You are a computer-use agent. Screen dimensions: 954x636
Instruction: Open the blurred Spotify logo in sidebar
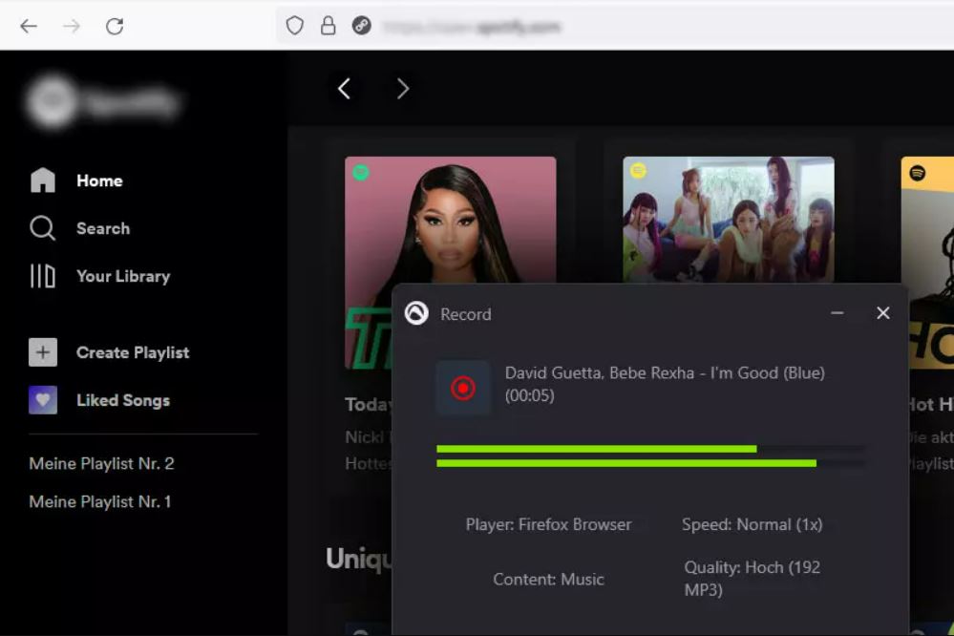click(103, 102)
